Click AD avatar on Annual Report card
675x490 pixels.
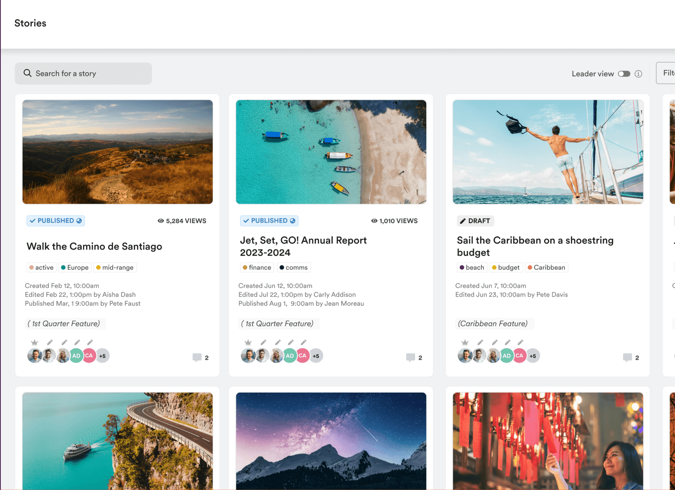pyautogui.click(x=290, y=356)
